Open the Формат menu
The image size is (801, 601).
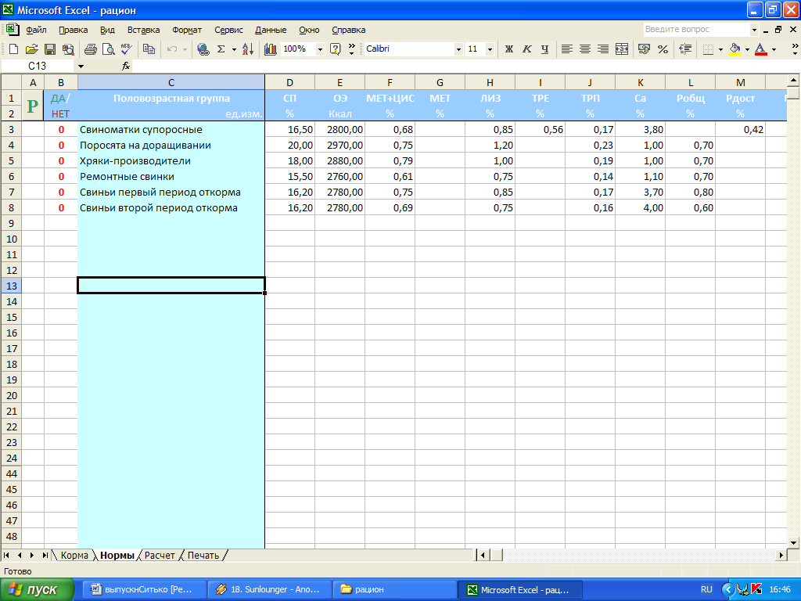click(187, 30)
